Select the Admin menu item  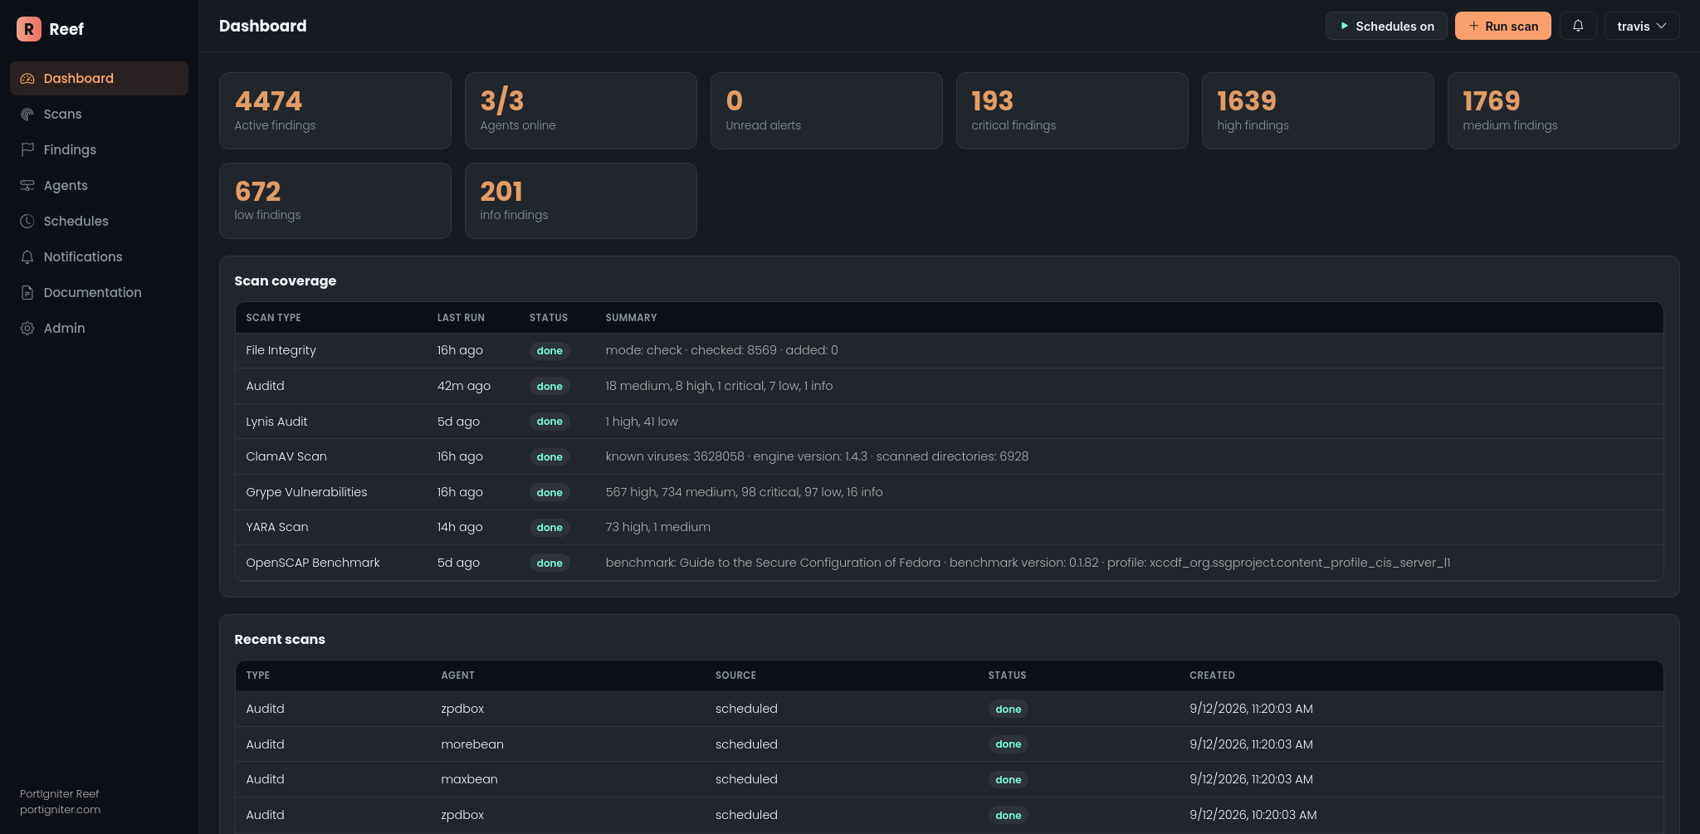99,329
